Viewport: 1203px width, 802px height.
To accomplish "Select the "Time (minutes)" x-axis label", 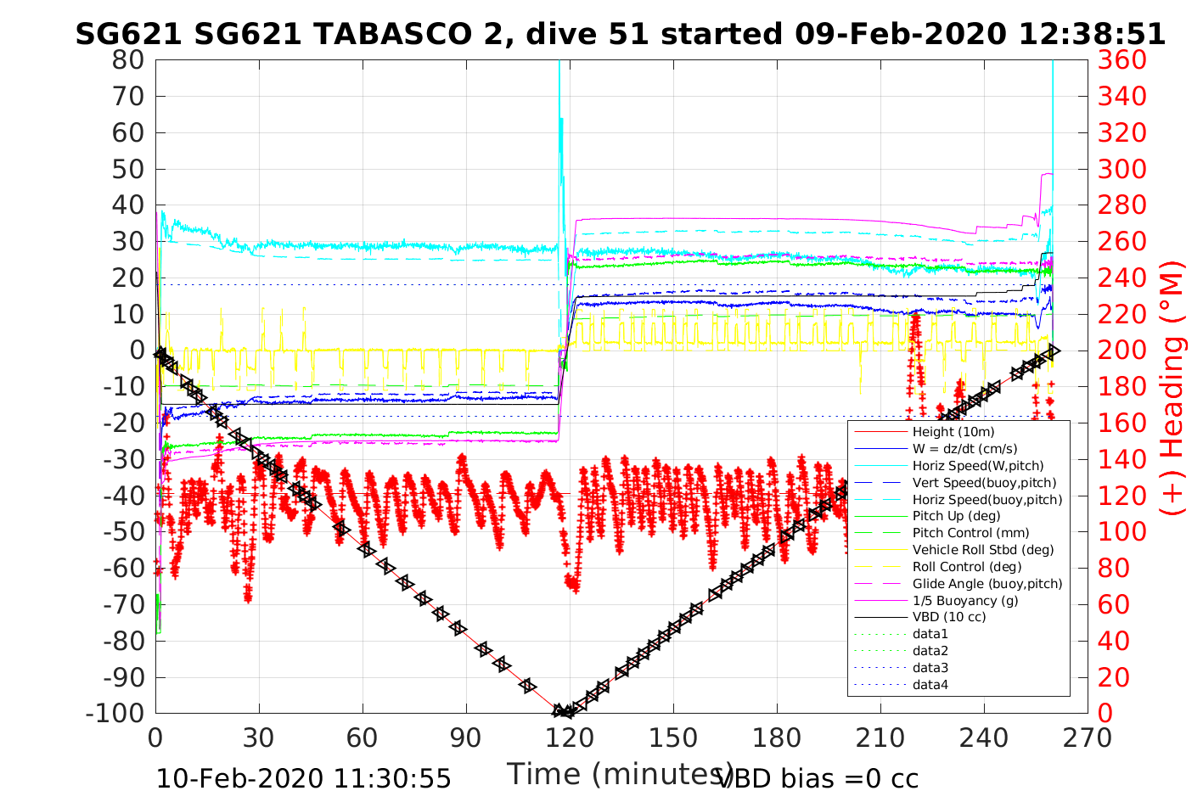I will coord(620,774).
